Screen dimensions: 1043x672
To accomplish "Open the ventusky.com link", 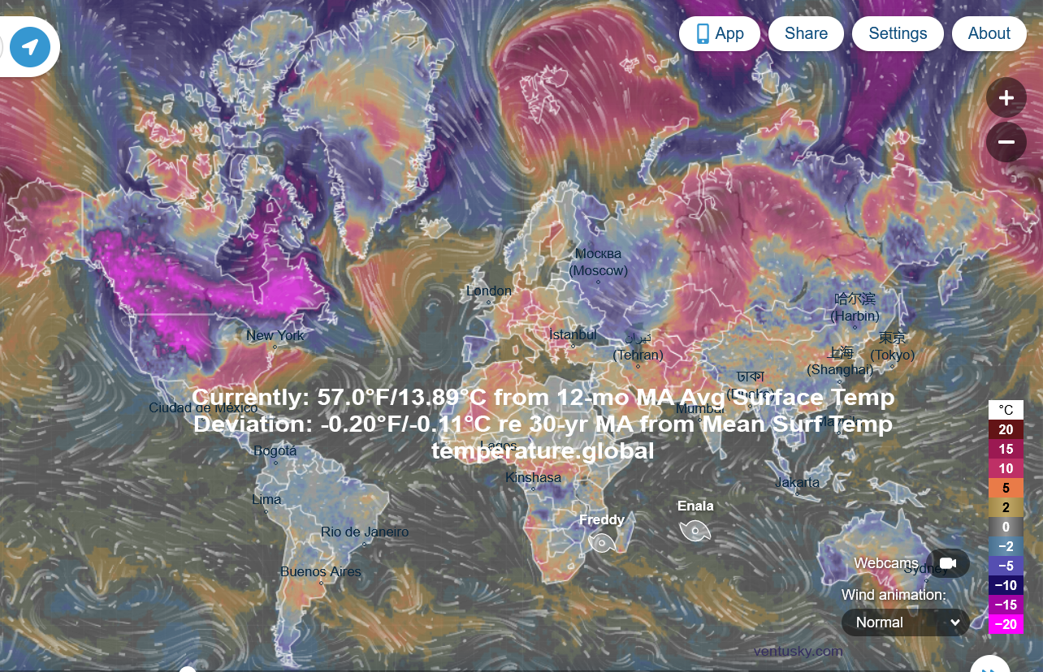I will point(798,651).
